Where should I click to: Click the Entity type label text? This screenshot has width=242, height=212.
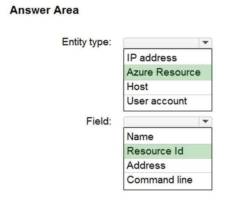(x=87, y=42)
